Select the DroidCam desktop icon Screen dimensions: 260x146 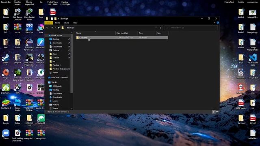[x=6, y=89]
